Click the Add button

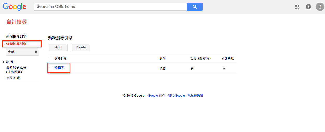pyautogui.click(x=58, y=47)
